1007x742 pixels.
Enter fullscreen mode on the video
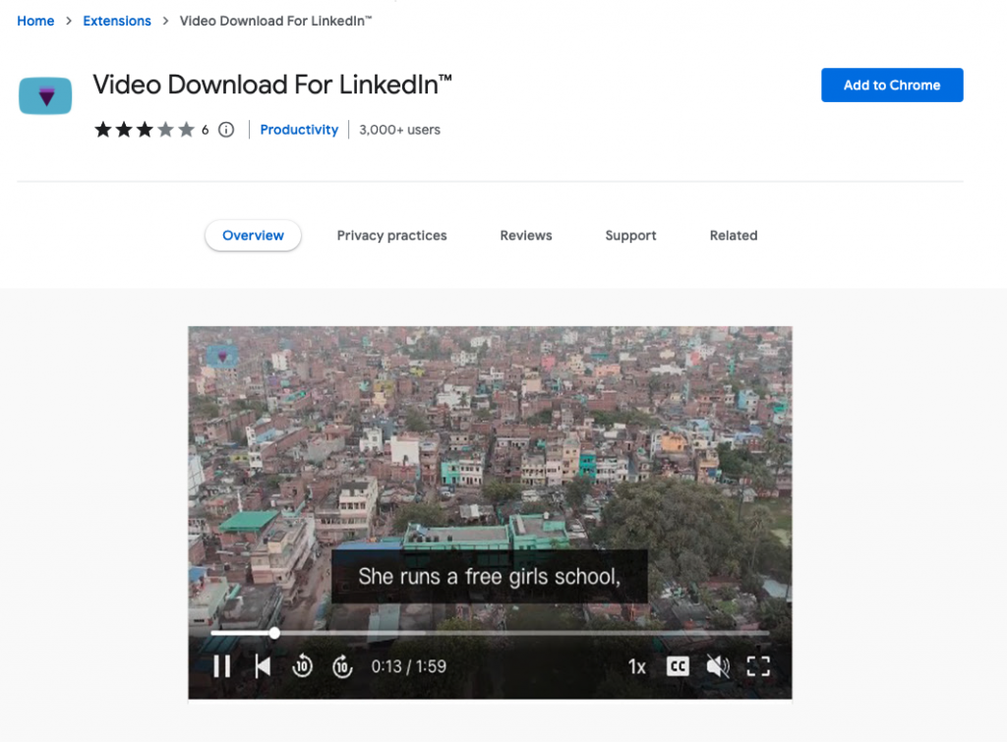point(758,666)
